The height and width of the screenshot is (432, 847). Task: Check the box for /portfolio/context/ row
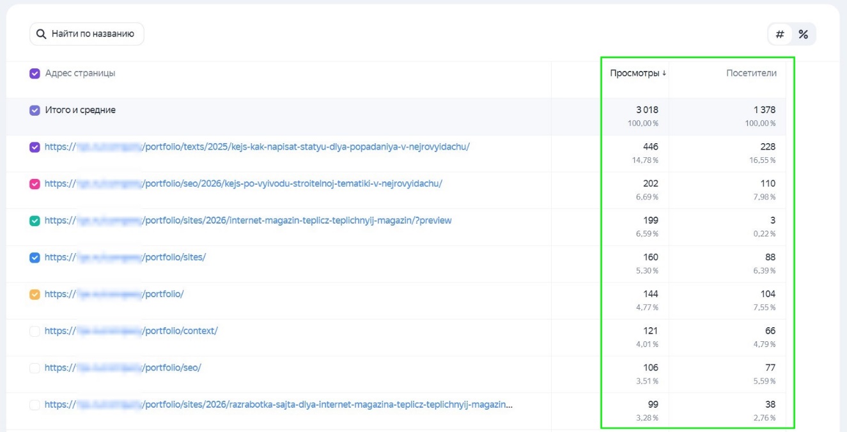pos(35,331)
